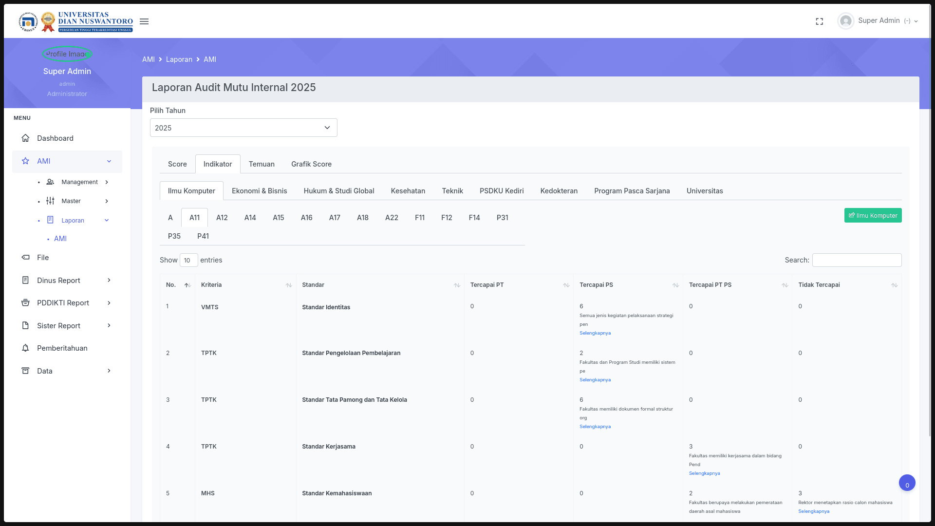Click the Laporan document icon

[x=50, y=220]
